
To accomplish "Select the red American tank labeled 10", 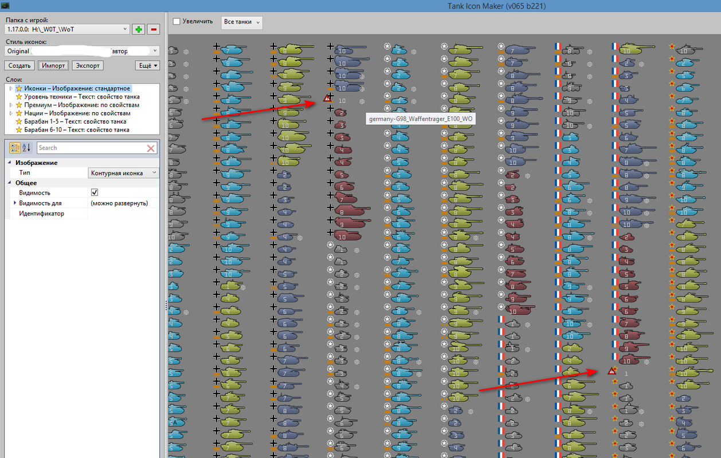I will click(520, 311).
